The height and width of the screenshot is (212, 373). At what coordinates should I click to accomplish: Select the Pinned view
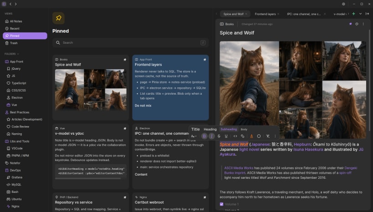tap(25, 35)
